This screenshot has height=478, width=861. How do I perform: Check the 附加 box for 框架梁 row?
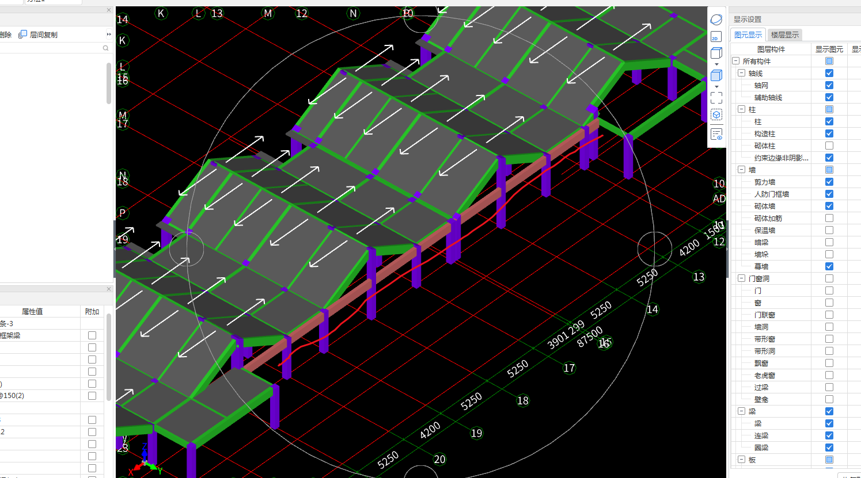[92, 335]
